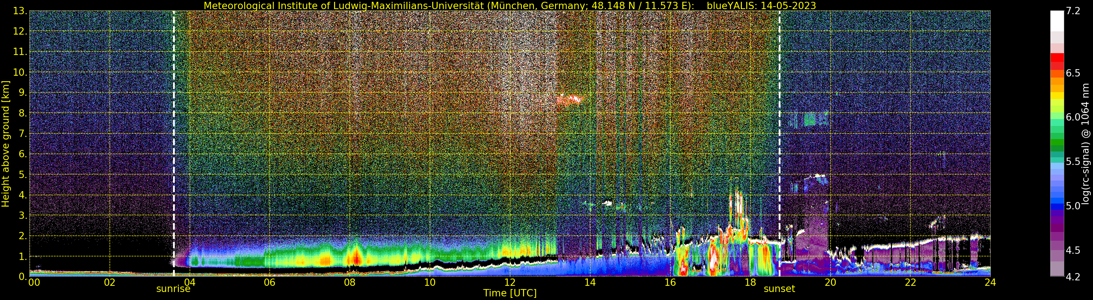Screen dimensions: 1093x300
Task: Click the height axis tick '11.'
Action: 20,52
